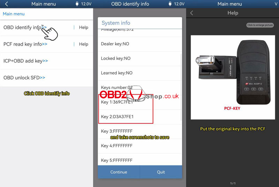279x187 pixels.
Task: Open OBD identify info menu entry
Action: 25,28
